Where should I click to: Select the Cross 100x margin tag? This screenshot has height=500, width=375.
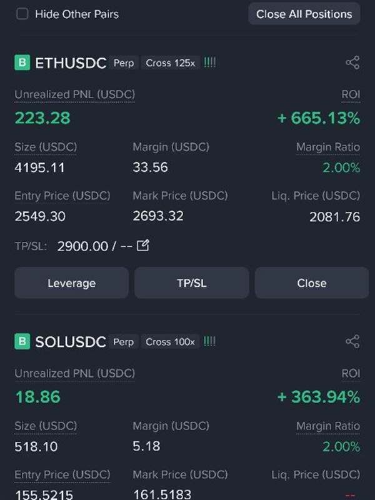click(x=170, y=342)
